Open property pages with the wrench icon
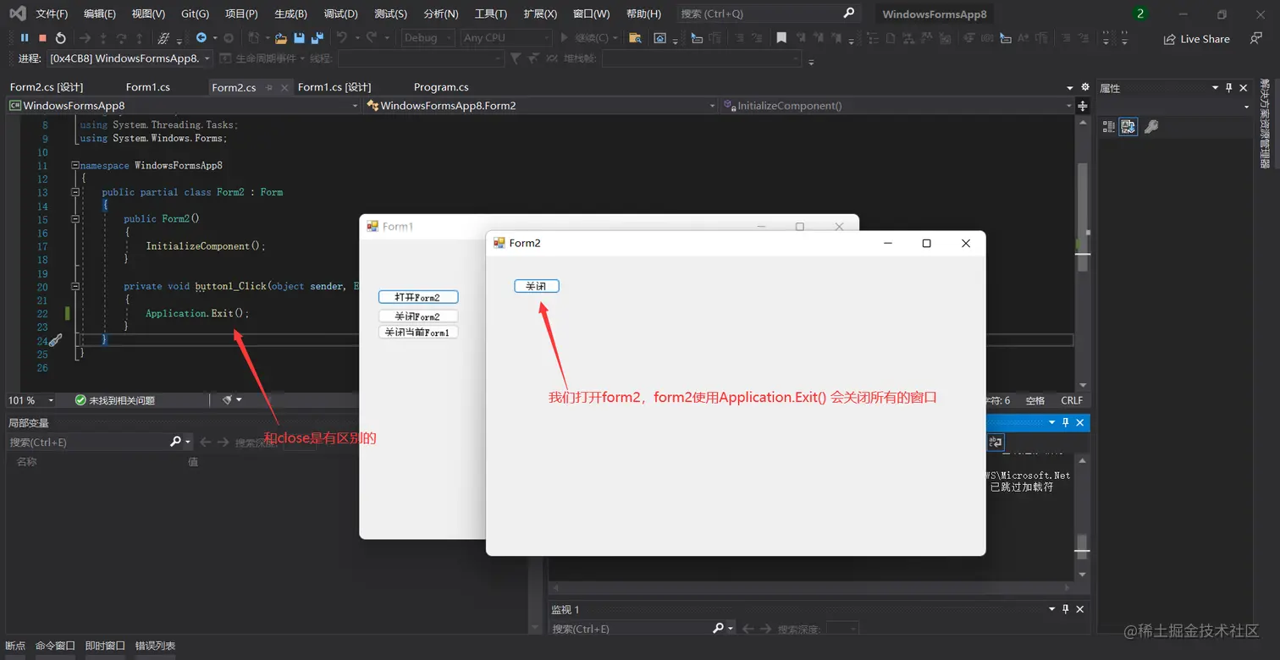1280x660 pixels. pyautogui.click(x=1151, y=127)
